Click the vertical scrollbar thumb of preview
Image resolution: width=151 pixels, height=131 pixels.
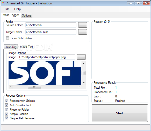[x=84, y=73]
